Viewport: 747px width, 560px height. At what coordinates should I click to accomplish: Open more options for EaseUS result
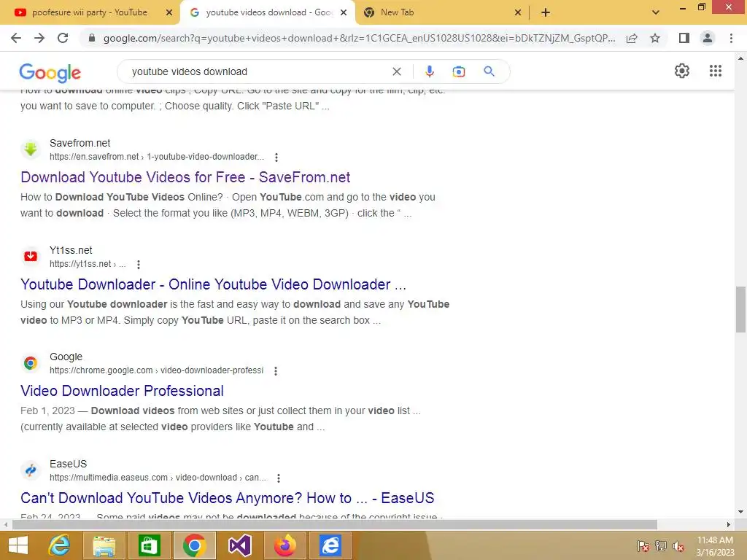pos(279,478)
